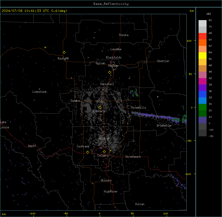Screen dimensions: 222x217
Task: Select the Sundre label
Action: point(75,101)
